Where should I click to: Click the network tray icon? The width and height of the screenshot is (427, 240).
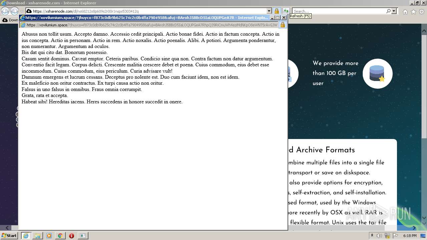(x=387, y=236)
